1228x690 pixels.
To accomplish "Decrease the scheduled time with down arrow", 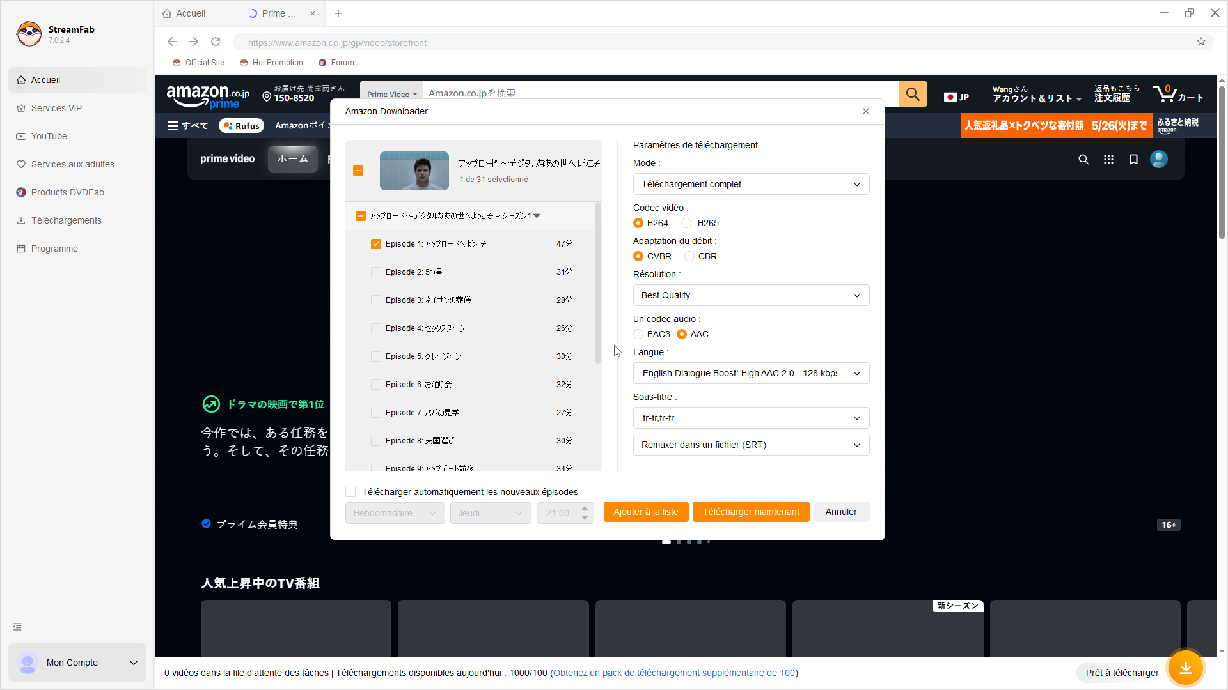I will click(585, 518).
